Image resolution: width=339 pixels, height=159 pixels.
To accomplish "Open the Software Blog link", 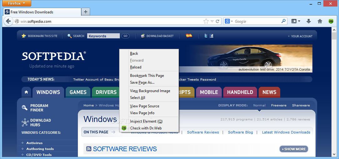I will point(240,132).
